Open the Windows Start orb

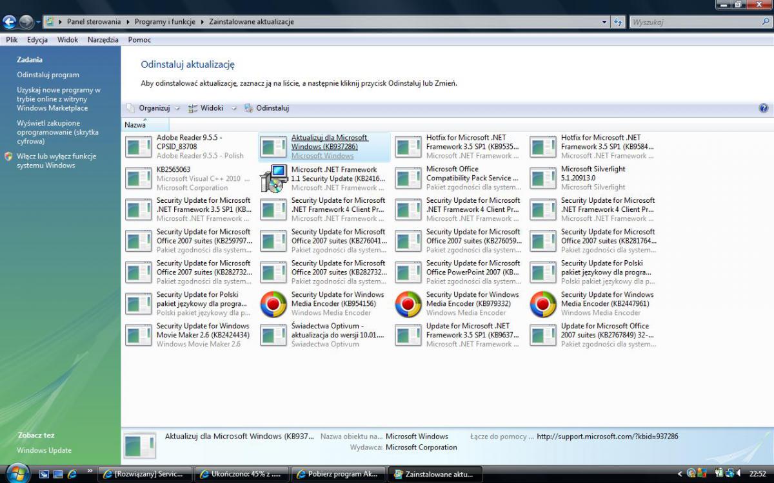pyautogui.click(x=17, y=473)
